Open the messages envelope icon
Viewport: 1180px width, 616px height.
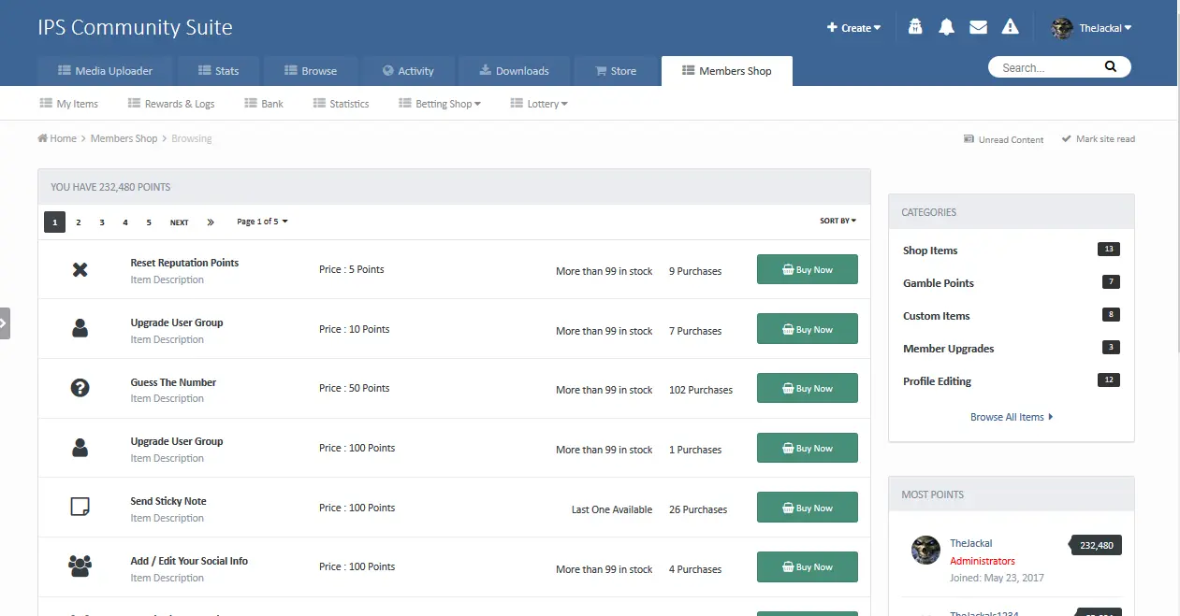[978, 27]
